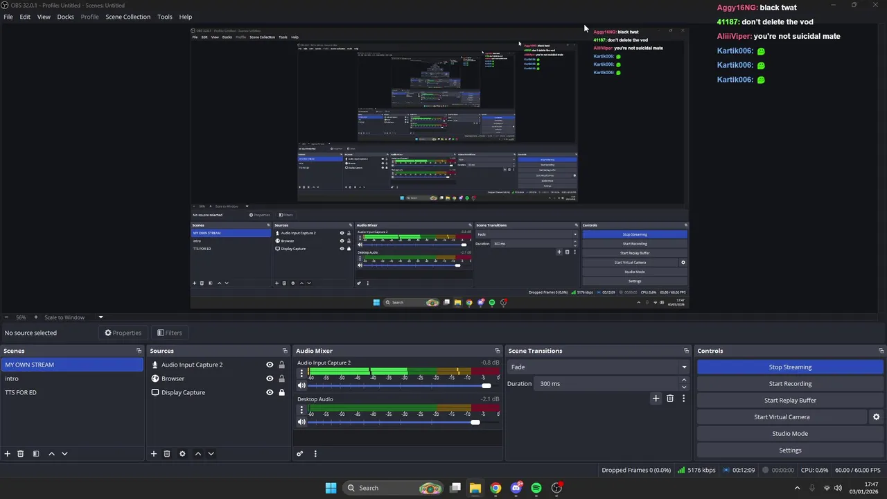Image resolution: width=887 pixels, height=499 pixels.
Task: Open advanced audio properties gears icon
Action: tap(300, 454)
